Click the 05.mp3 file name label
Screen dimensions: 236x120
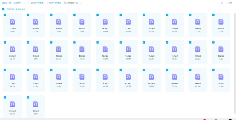coord(174,83)
